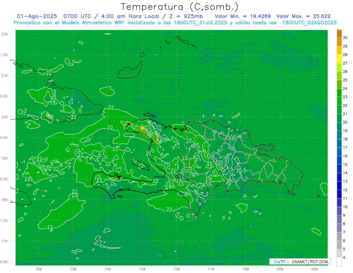Click the '19N' latitude axis label
The width and height of the screenshot is (353, 273).
pos(4,158)
